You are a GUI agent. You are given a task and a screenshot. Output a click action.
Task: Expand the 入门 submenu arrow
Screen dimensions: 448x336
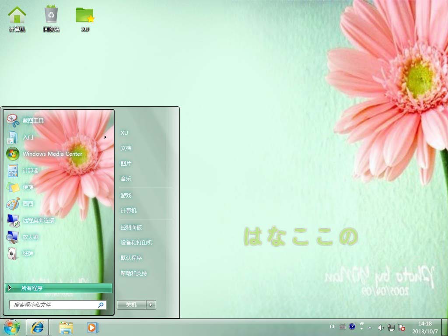[105, 137]
